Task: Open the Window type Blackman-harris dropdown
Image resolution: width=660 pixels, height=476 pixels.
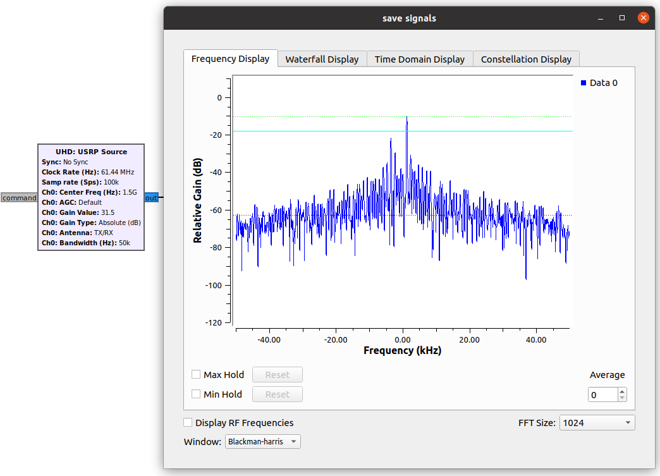Action: pos(262,441)
